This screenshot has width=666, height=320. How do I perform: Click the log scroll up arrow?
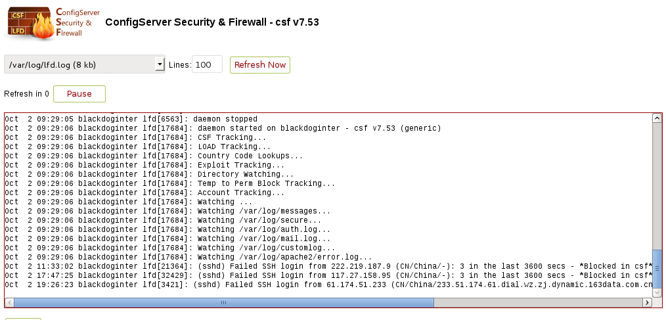(x=657, y=118)
